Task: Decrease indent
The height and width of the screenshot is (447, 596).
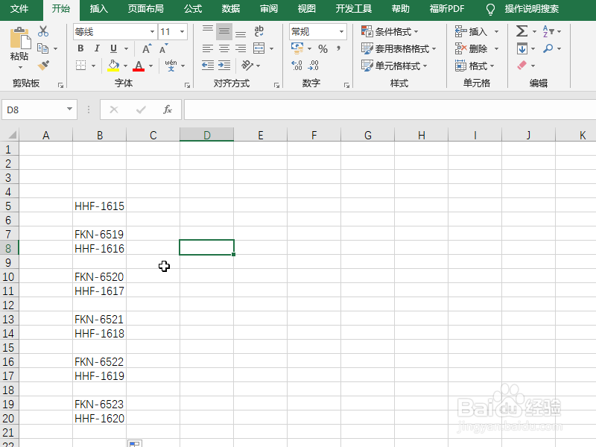Action: click(208, 66)
